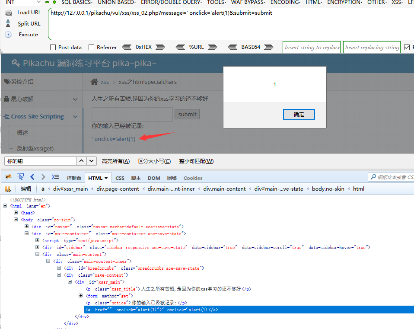Click right arrow beside BASE64
The width and height of the screenshot is (414, 329).
[x=269, y=47]
